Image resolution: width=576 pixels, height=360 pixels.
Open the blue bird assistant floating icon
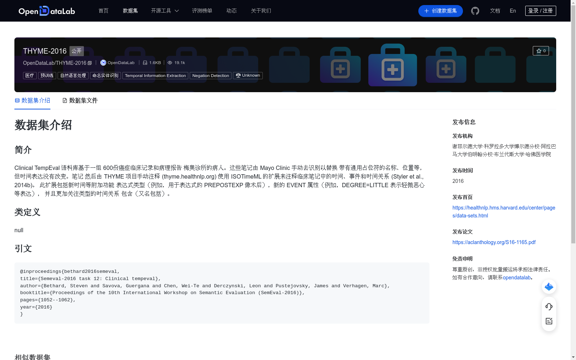click(549, 287)
